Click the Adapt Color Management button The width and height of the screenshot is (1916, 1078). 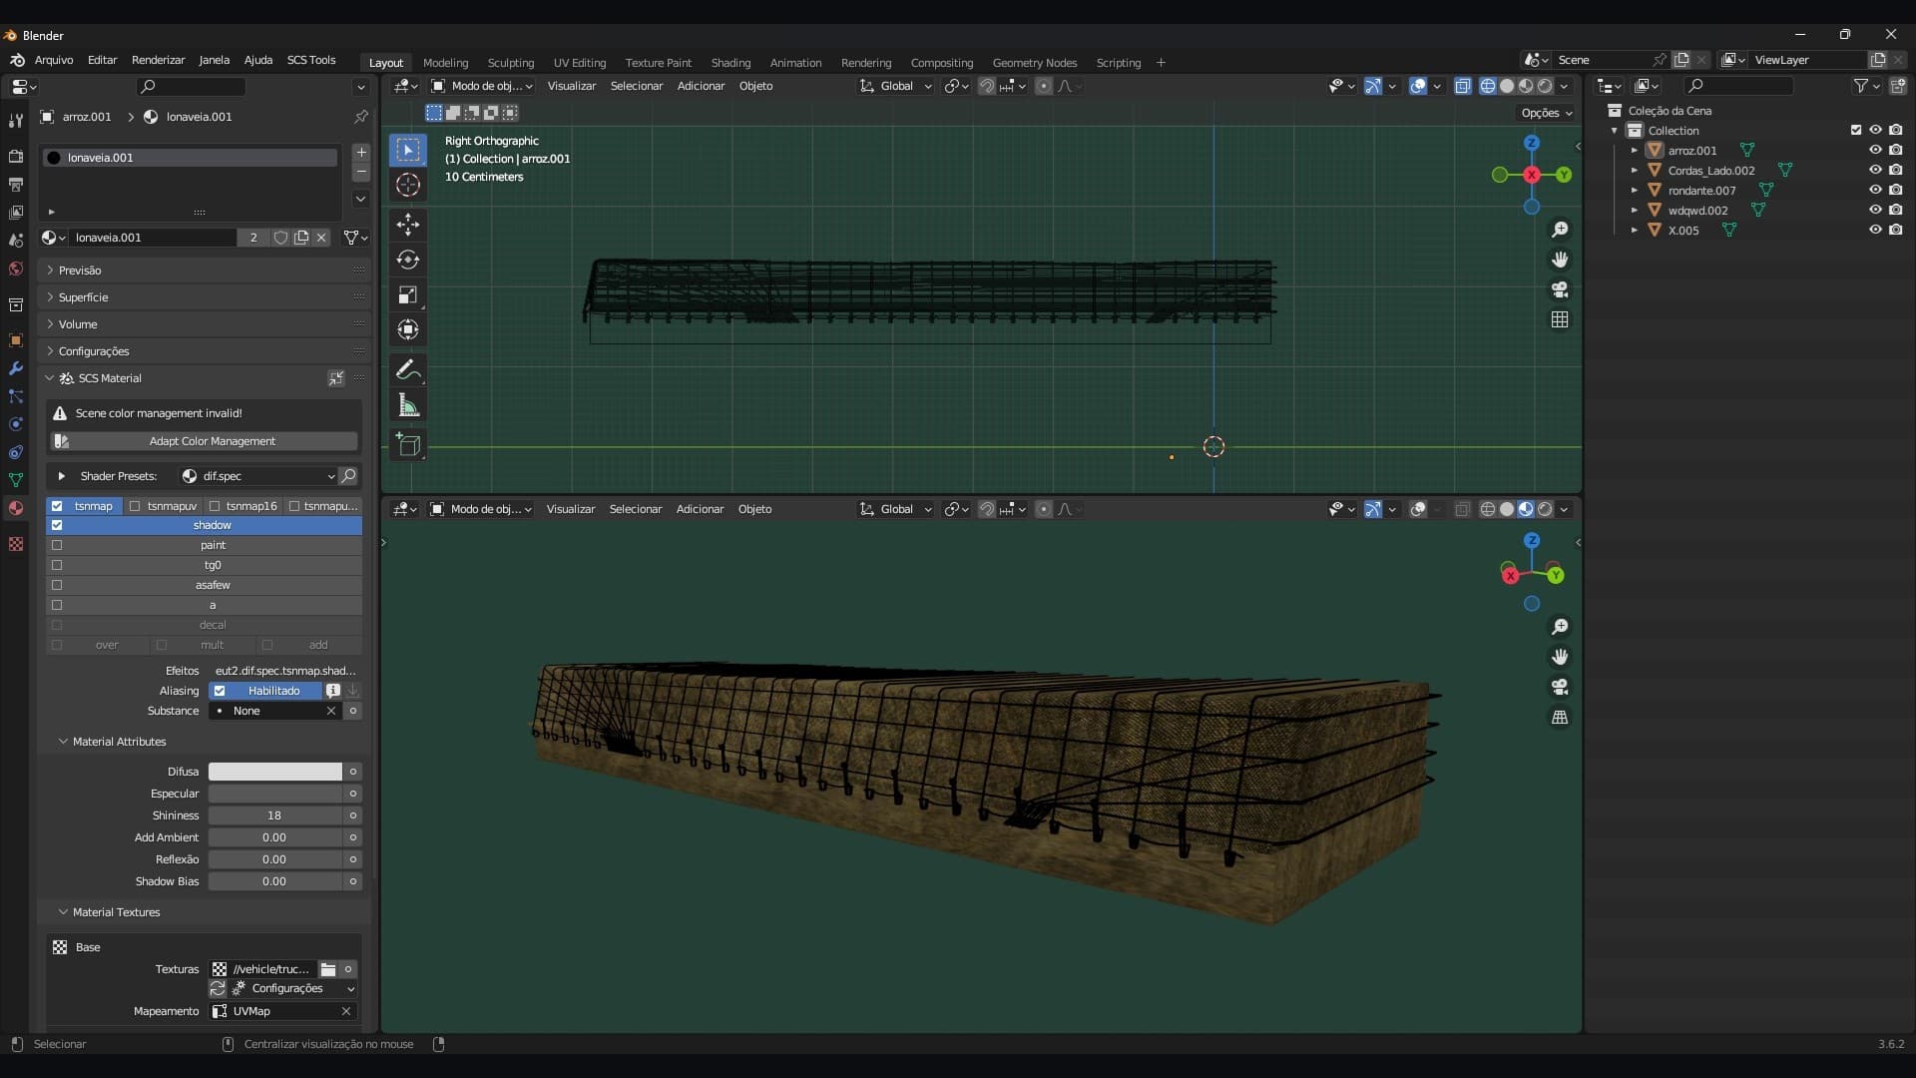tap(205, 441)
